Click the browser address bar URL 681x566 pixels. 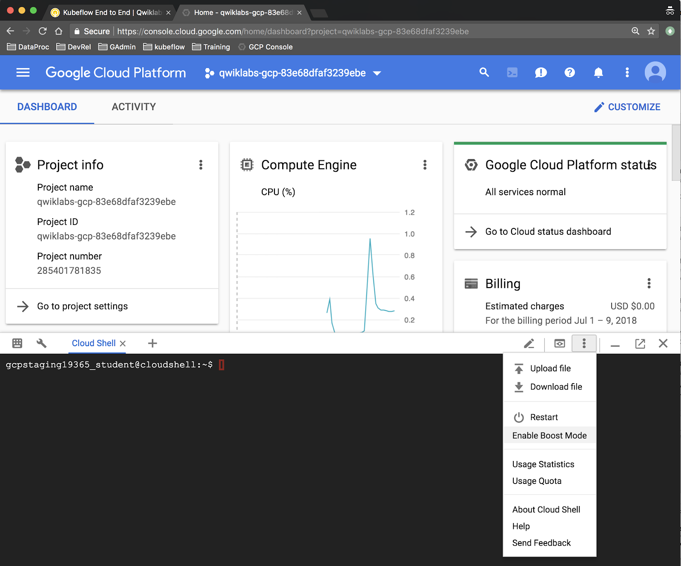click(293, 31)
